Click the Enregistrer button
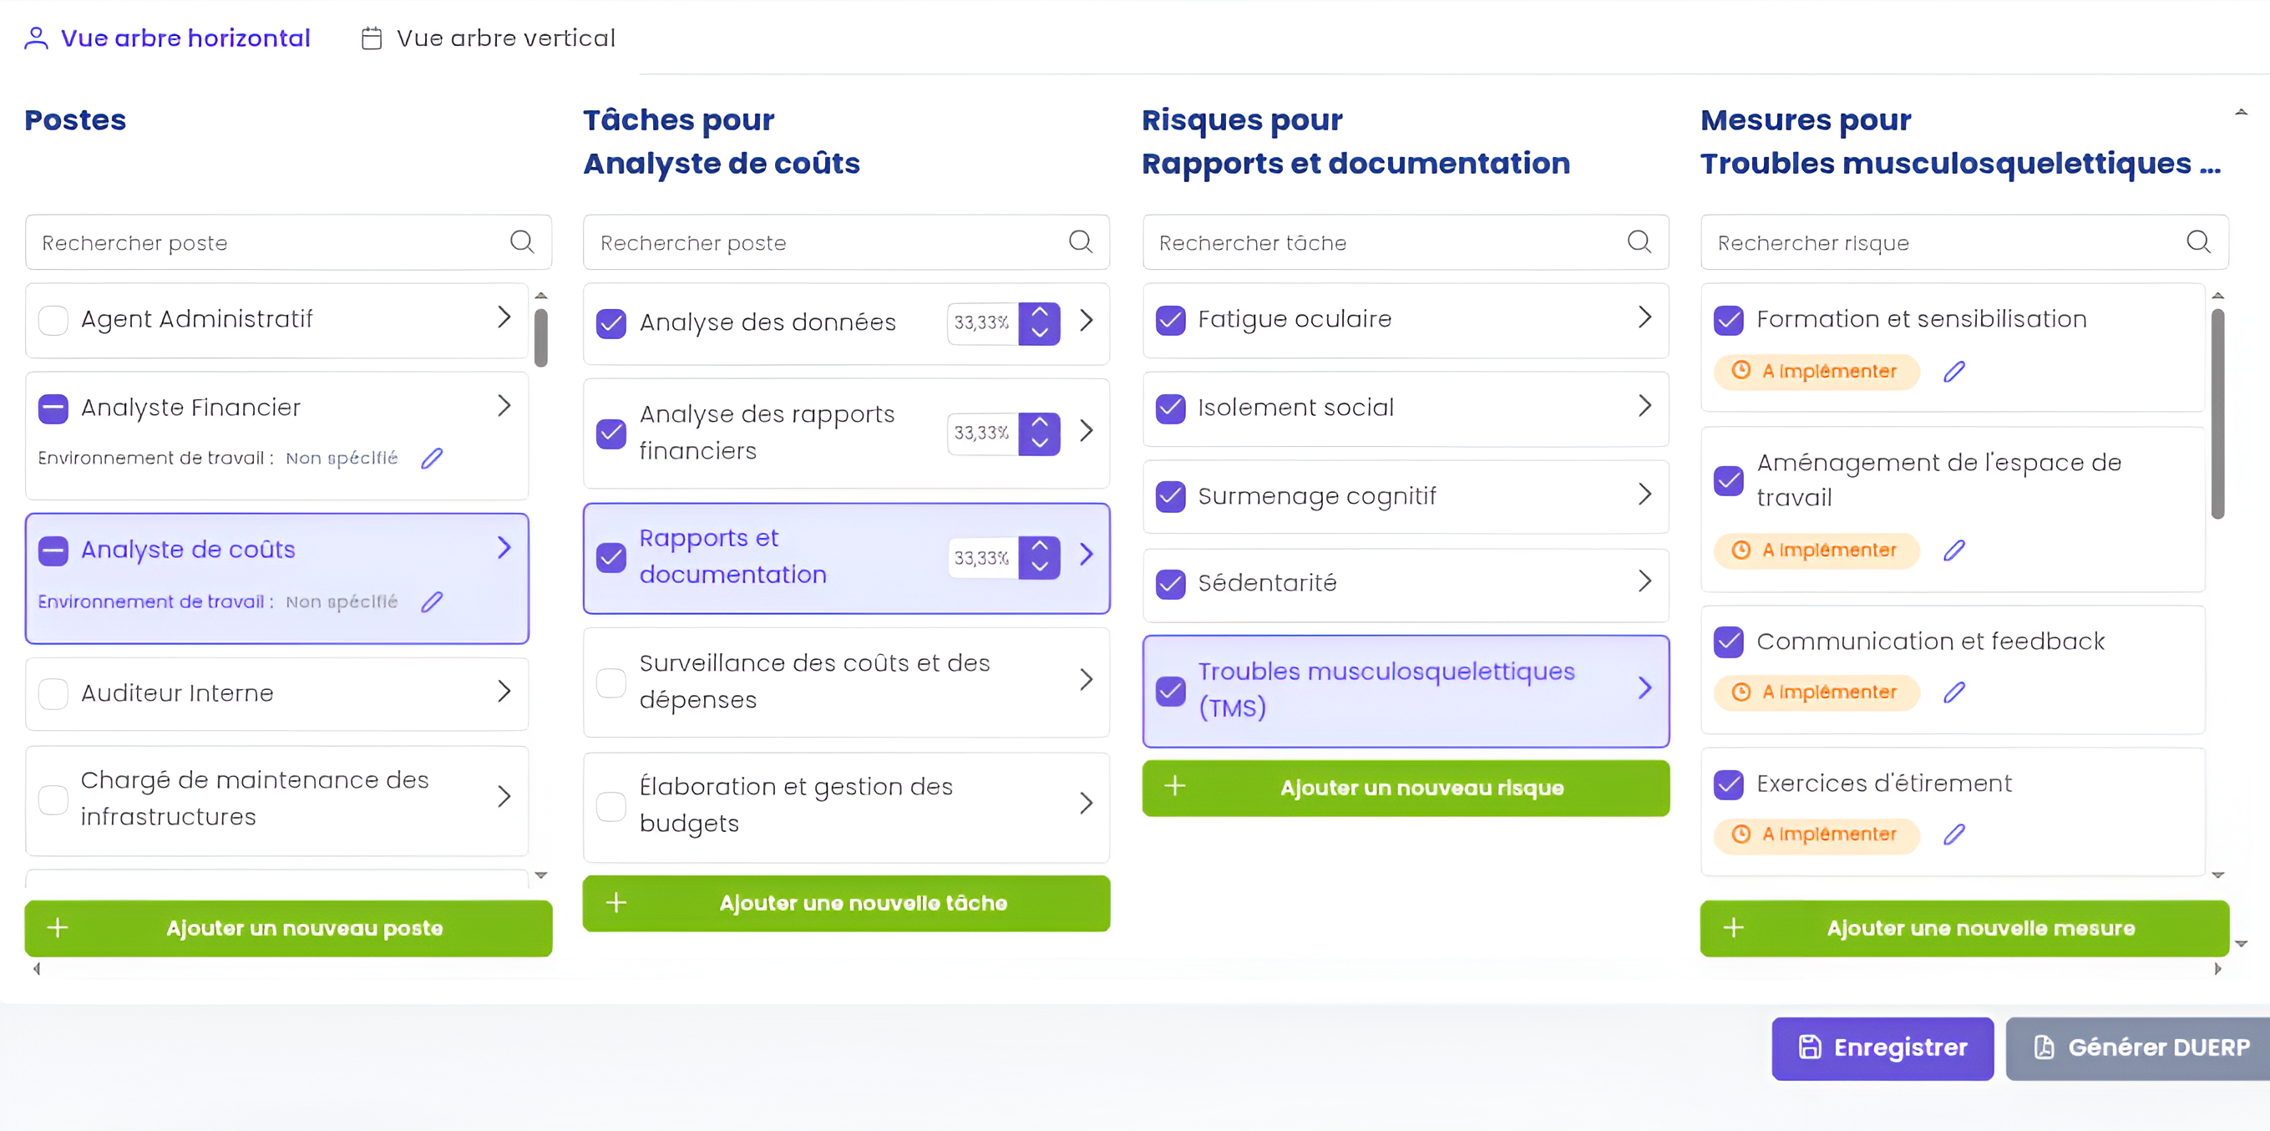Viewport: 2270px width, 1131px height. (x=1882, y=1048)
